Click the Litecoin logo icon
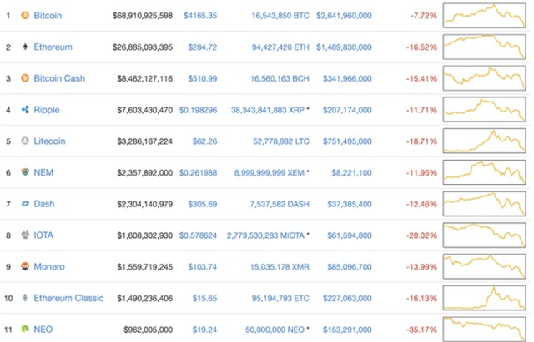Image resolution: width=534 pixels, height=342 pixels. point(24,141)
